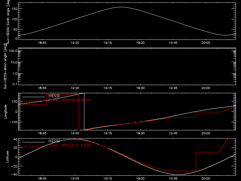Click the 19:30 time label under the Longitude plot
Image resolution: width=241 pixels, height=181 pixels.
(140, 133)
